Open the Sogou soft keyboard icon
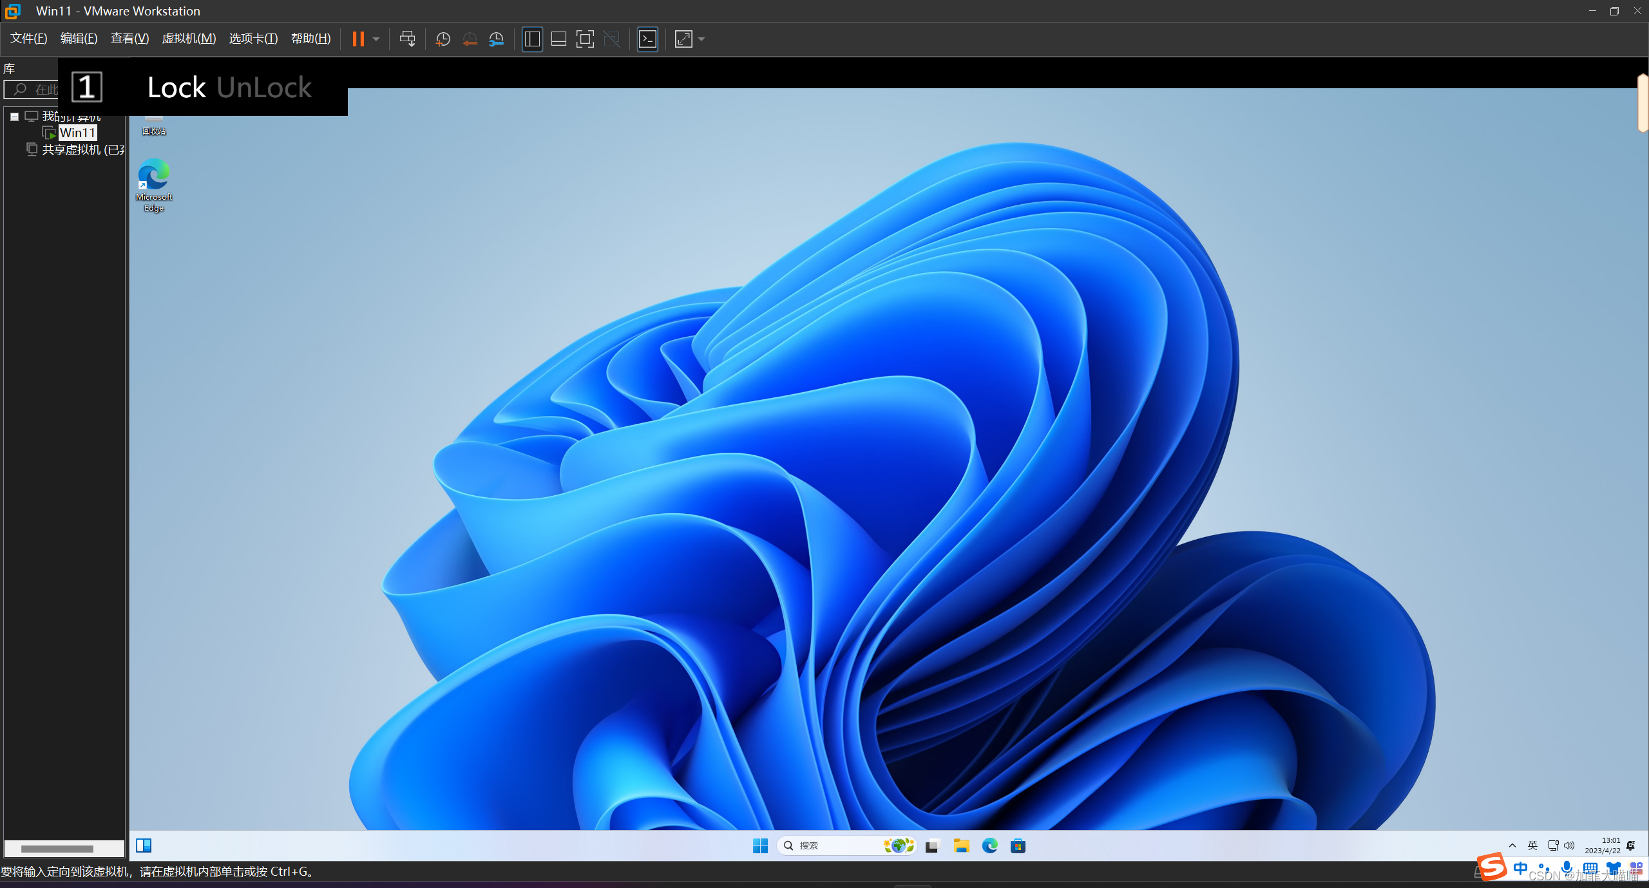 1590,868
